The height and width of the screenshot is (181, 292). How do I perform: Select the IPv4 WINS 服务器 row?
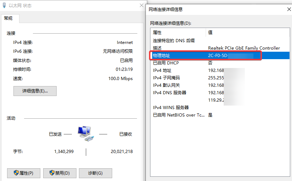click(220, 108)
